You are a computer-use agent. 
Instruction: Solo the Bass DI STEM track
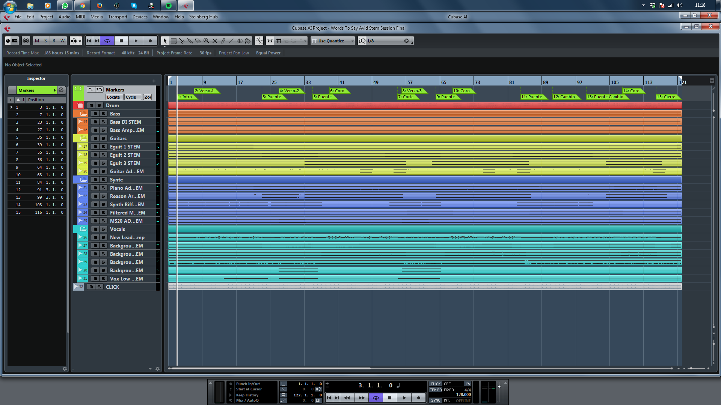pyautogui.click(x=103, y=122)
